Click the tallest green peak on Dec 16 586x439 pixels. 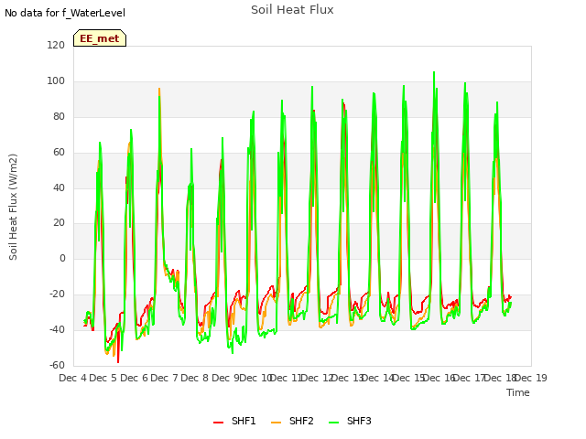(x=434, y=72)
